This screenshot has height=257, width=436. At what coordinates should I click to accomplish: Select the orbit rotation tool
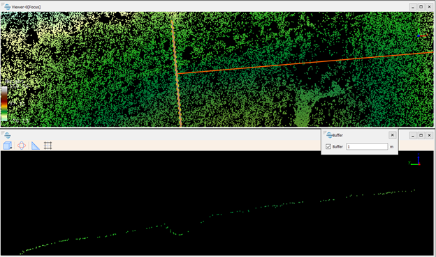point(22,146)
